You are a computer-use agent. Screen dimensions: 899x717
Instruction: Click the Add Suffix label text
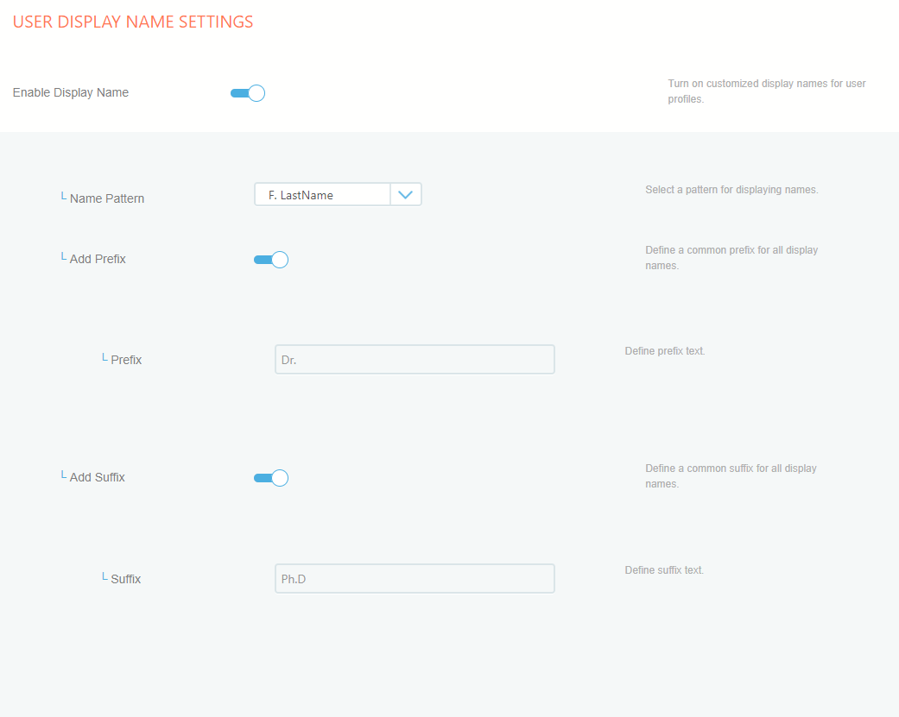click(x=98, y=477)
